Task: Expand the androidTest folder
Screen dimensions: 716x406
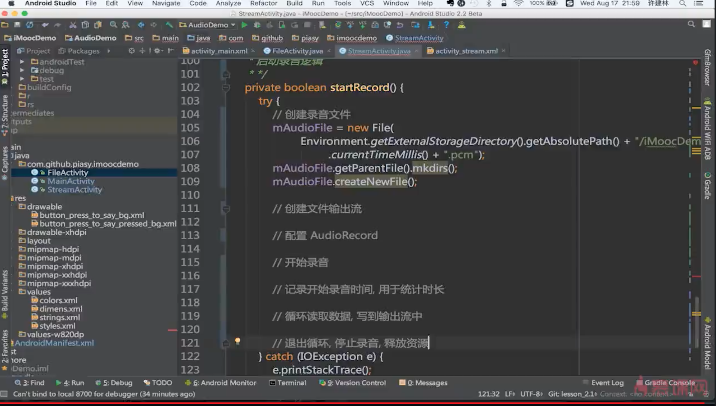Action: click(22, 62)
